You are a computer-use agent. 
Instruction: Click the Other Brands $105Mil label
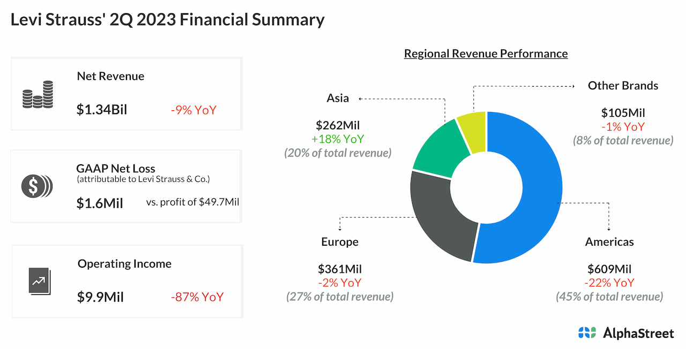[x=623, y=113]
